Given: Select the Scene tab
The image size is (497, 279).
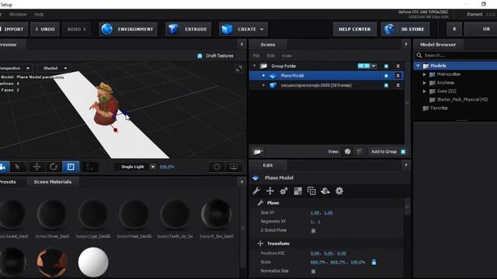Looking at the screenshot, I should [x=268, y=45].
